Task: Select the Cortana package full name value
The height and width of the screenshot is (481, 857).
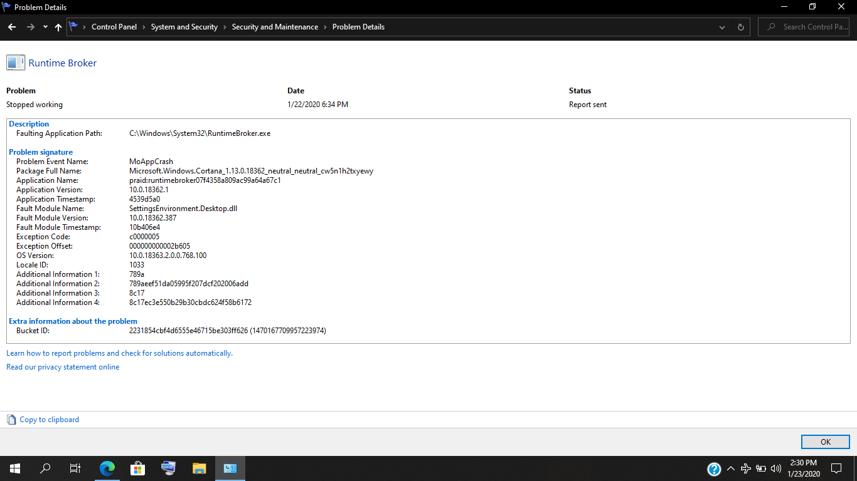Action: tap(251, 171)
